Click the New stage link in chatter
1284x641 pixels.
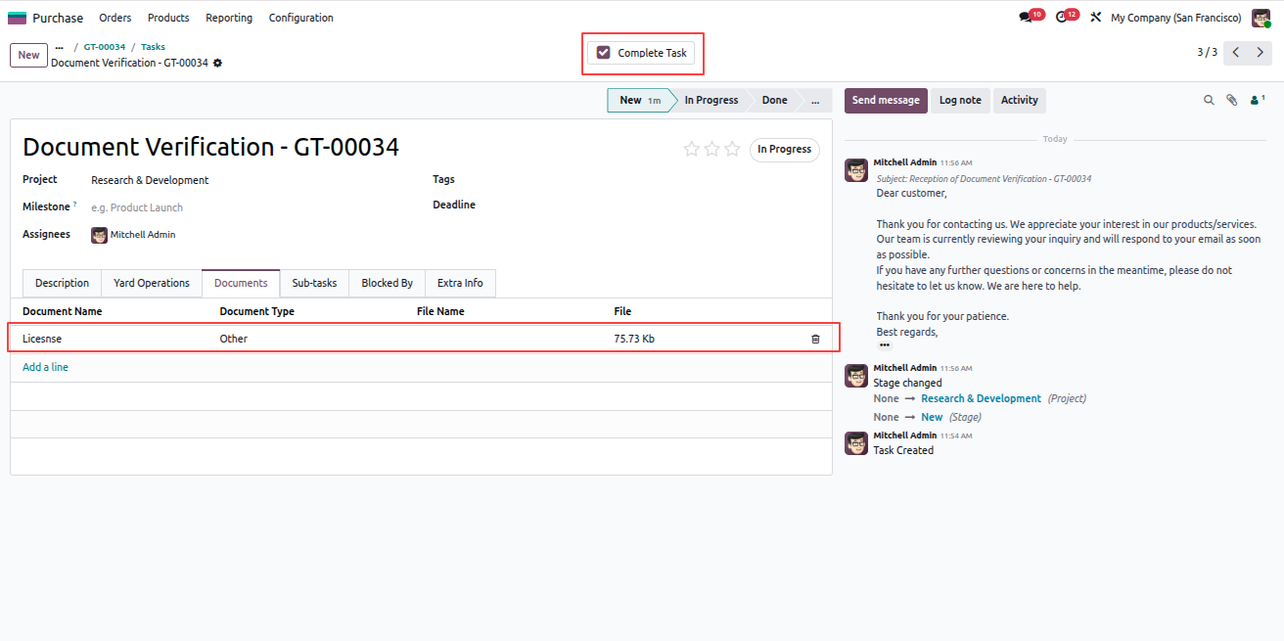[x=932, y=417]
